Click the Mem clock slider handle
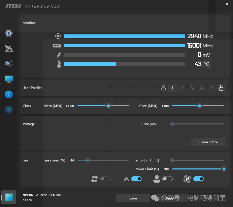Viewport: 233px width, 207px height. click(109, 106)
